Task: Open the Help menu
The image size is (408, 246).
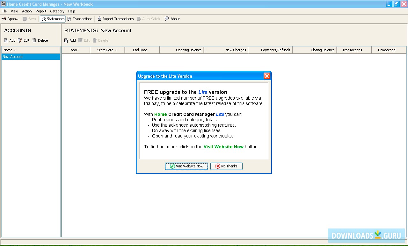Action: coord(72,11)
